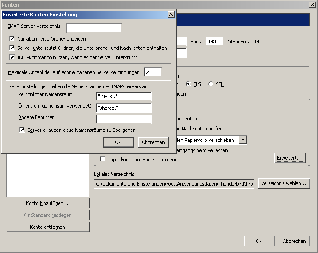Viewport: 318px width, 253px height.
Task: Toggle 'Nur abonnierte Ordner anzeigen' checkbox
Action: (x=12, y=39)
